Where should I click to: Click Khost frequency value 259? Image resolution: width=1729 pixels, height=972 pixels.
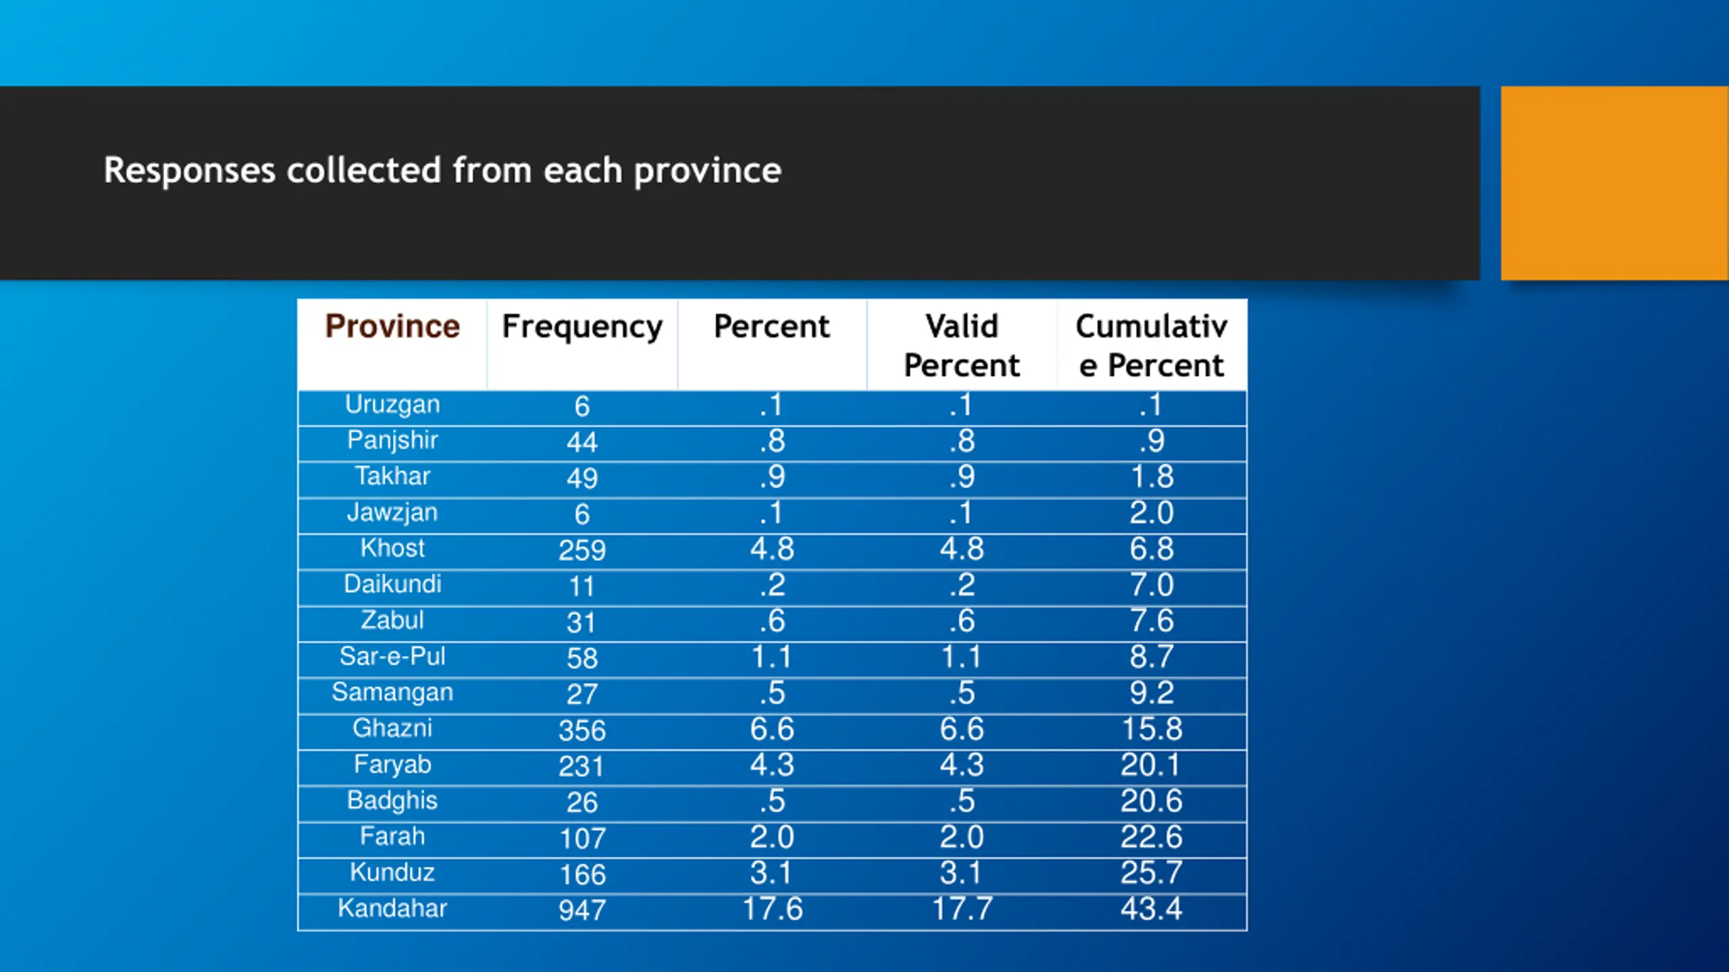click(582, 550)
